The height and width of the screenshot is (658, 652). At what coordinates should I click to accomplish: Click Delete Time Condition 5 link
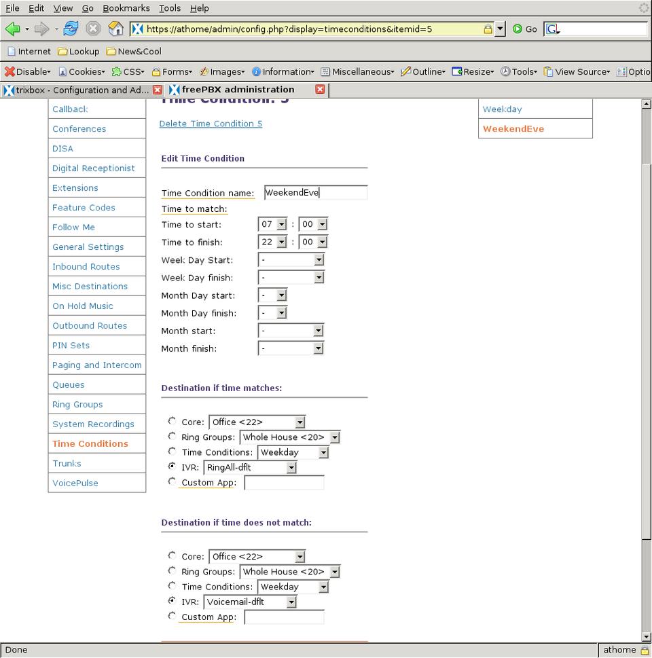[211, 124]
